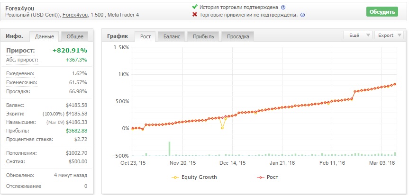Open the Ещё dropdown menu

pos(357,35)
